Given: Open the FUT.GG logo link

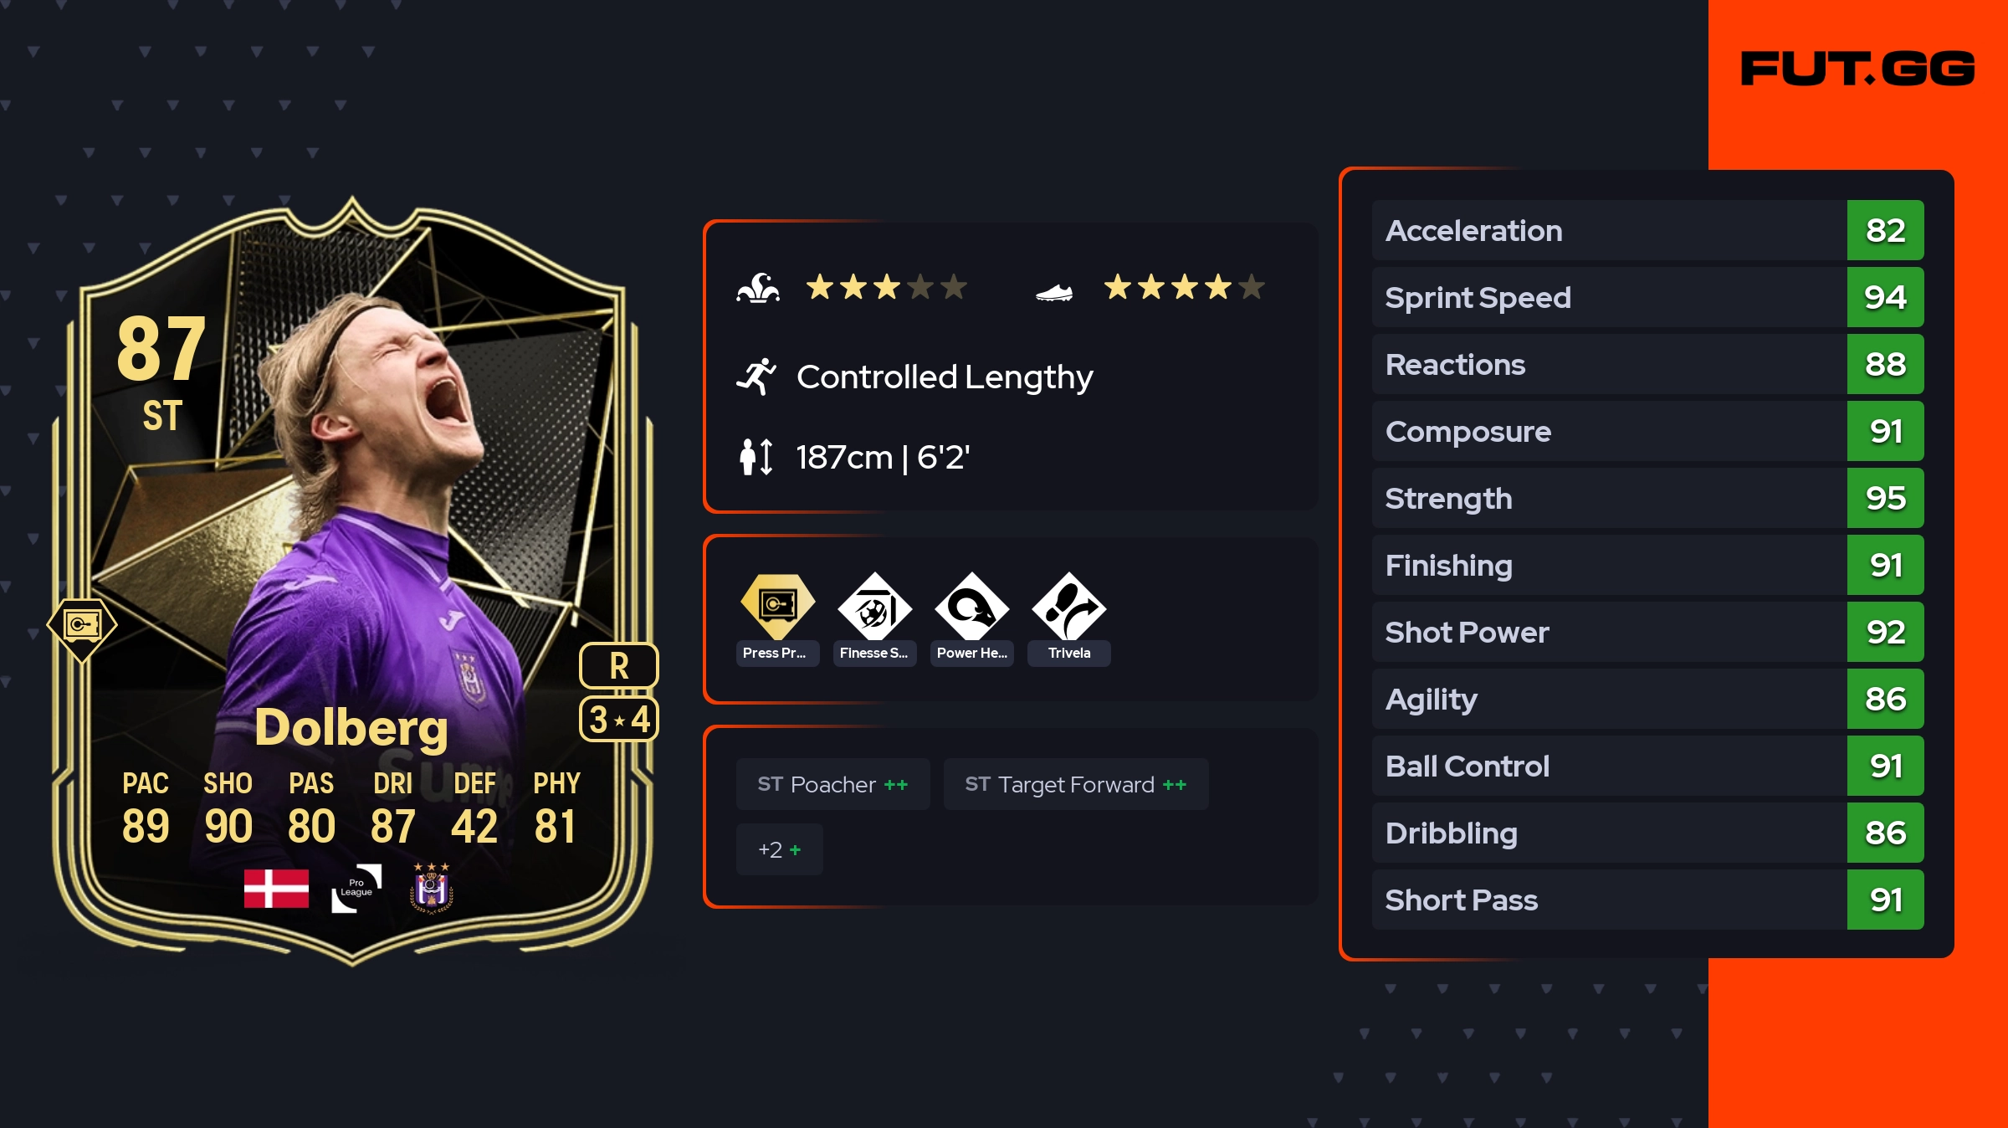Looking at the screenshot, I should [1857, 69].
